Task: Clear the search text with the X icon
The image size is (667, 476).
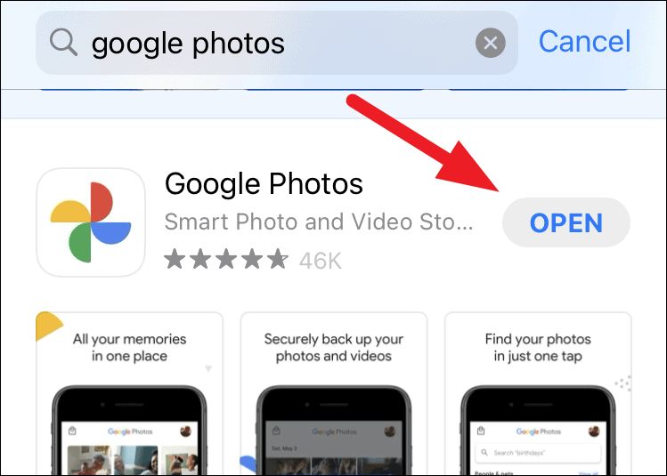Action: click(x=490, y=43)
